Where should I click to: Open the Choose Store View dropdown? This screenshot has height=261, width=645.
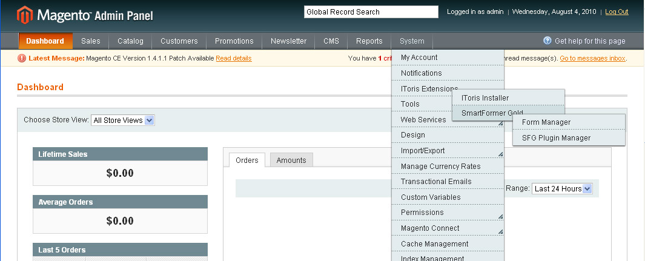(x=122, y=121)
